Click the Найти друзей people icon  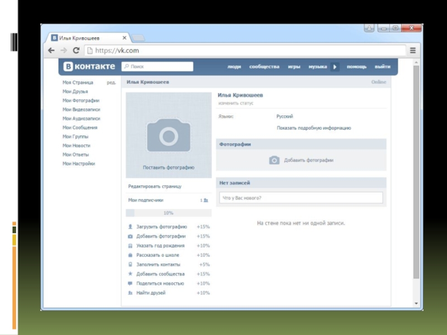130,293
